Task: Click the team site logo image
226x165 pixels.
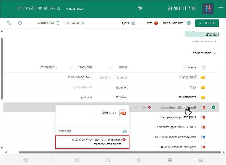Action: (208, 9)
